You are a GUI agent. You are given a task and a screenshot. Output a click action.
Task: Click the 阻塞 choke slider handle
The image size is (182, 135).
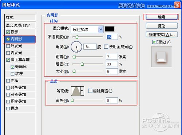(x=82, y=64)
